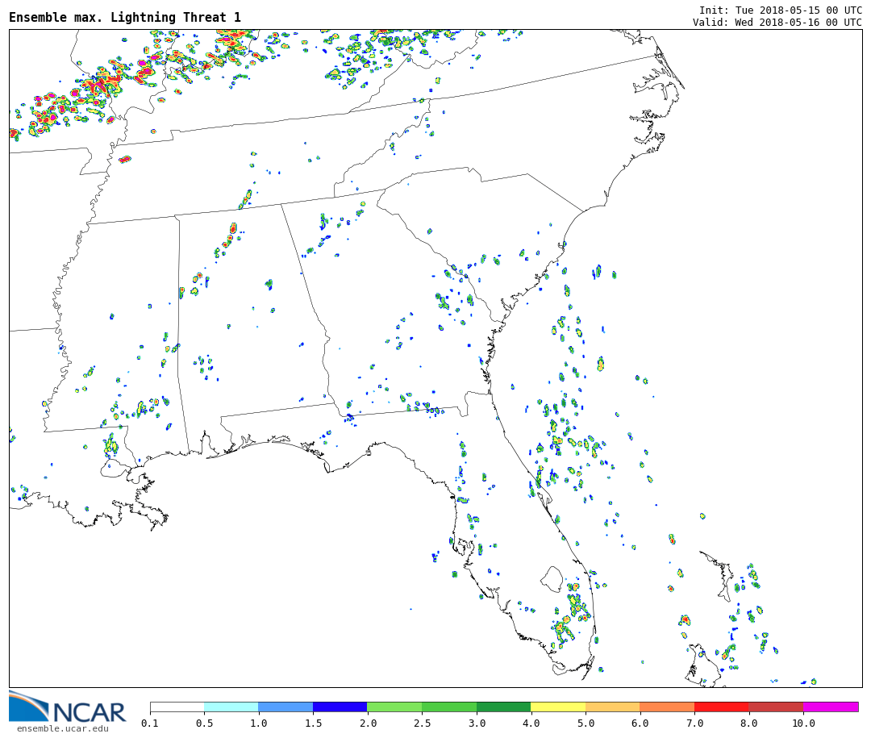Click the 2.0 colorbar label

tap(368, 723)
